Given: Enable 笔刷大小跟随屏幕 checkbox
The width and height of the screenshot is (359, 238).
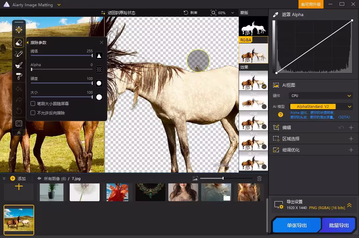Looking at the screenshot, I should coord(33,104).
